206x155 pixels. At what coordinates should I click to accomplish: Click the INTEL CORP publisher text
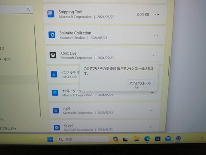(70, 77)
